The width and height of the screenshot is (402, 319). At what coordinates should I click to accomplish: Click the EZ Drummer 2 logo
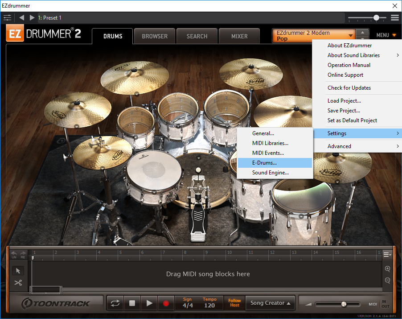point(44,33)
